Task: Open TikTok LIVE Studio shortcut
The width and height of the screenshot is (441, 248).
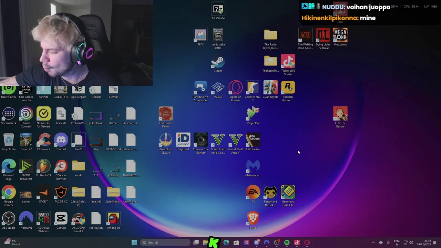Action: click(x=288, y=65)
